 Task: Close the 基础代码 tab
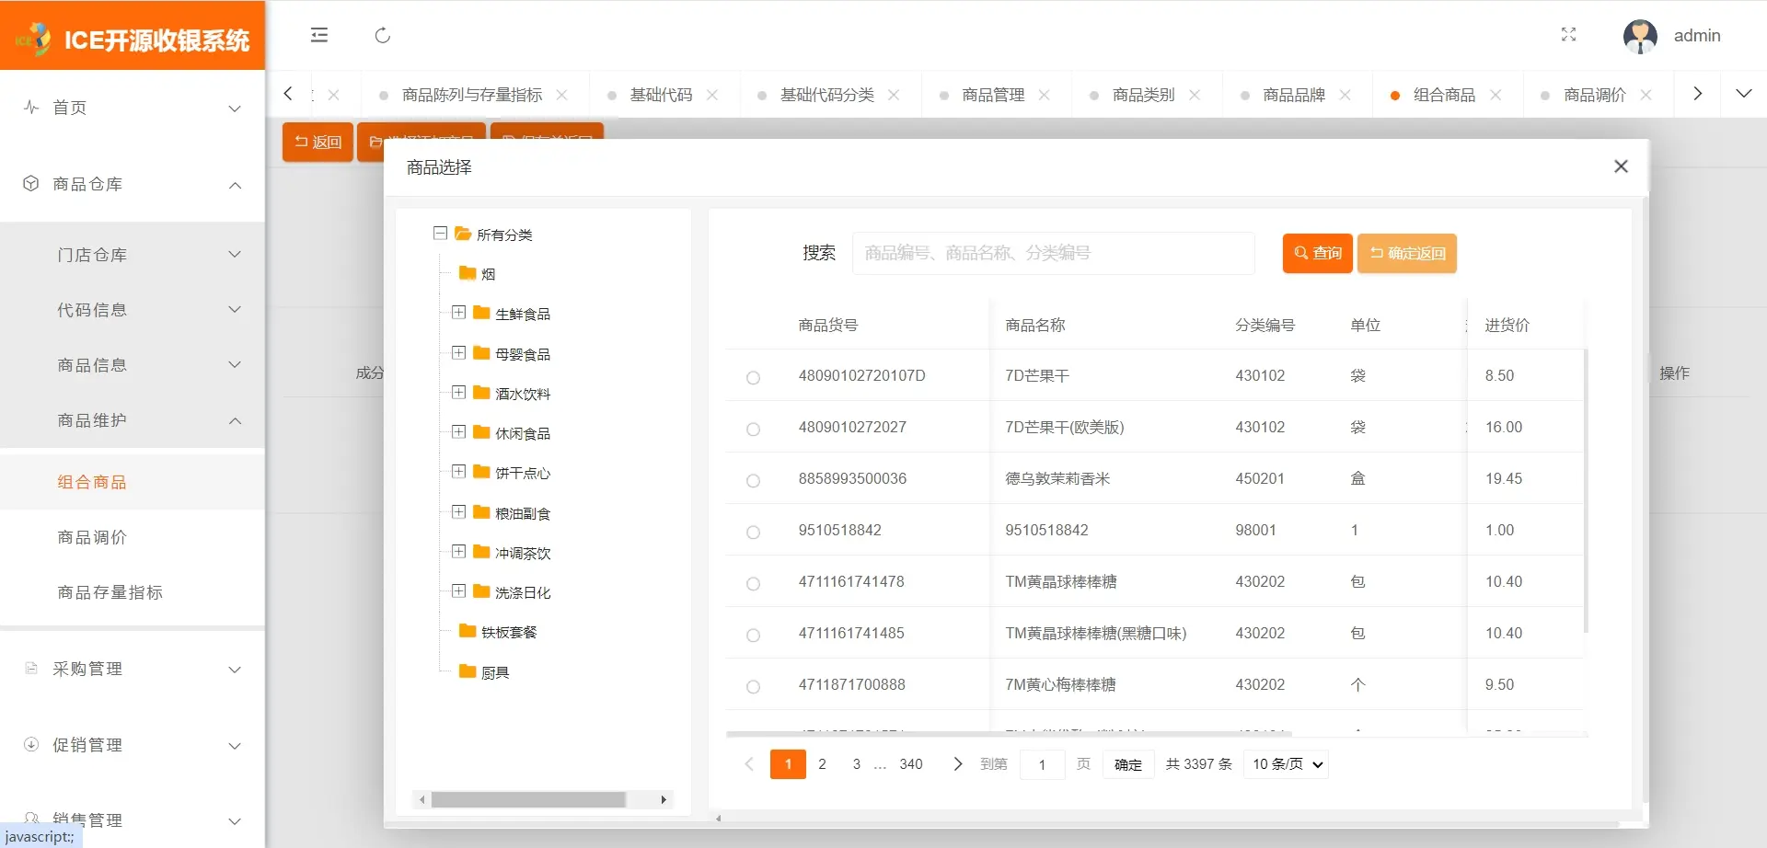coord(712,95)
